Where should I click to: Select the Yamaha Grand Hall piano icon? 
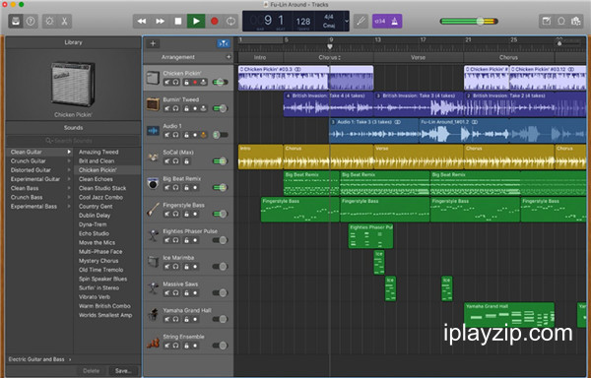[x=153, y=315]
